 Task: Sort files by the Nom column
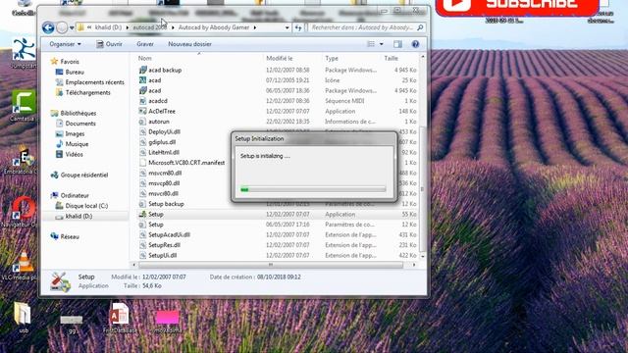pyautogui.click(x=144, y=59)
